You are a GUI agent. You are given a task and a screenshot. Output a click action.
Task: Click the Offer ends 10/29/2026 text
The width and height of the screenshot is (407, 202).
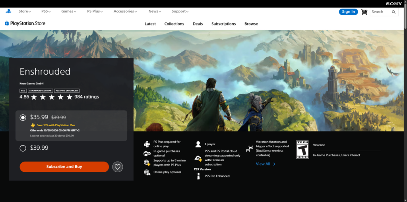(55, 131)
